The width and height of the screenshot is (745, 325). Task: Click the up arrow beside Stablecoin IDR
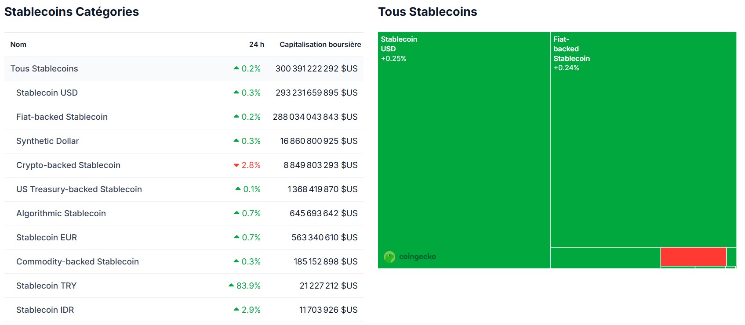click(237, 310)
